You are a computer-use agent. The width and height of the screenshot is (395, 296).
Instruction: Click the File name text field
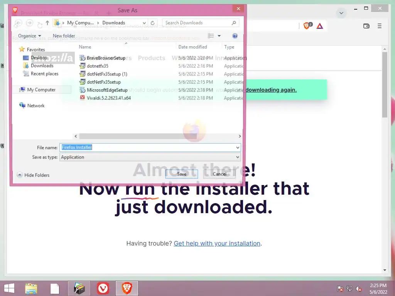tap(147, 148)
